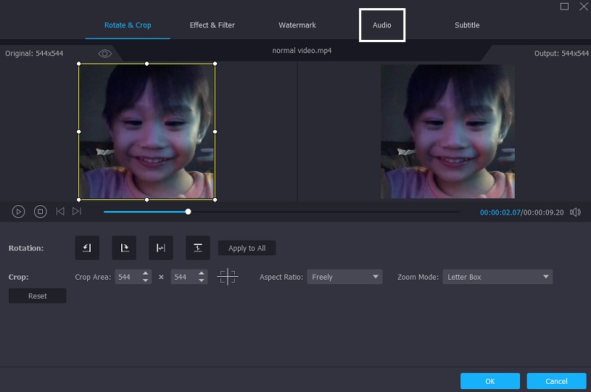The height and width of the screenshot is (392, 591).
Task: Flip the video vertically
Action: coord(198,248)
